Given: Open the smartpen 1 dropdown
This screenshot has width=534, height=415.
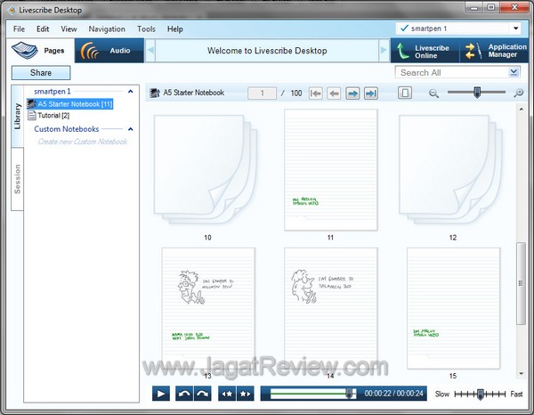Looking at the screenshot, I should [517, 29].
